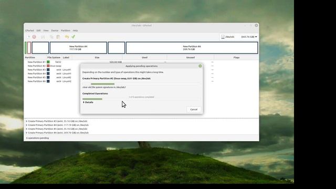
Task: Click the New partition toolbar icon
Action: coord(28,37)
